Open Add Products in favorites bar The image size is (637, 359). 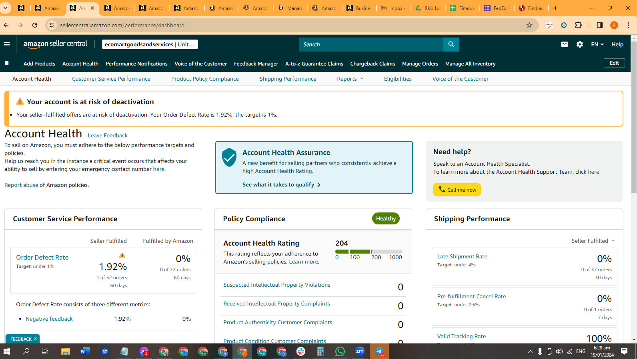tap(39, 63)
